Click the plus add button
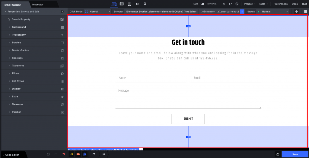This screenshot has width=309, height=158. click(296, 12)
